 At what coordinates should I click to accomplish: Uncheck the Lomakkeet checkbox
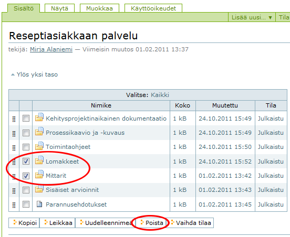point(26,161)
